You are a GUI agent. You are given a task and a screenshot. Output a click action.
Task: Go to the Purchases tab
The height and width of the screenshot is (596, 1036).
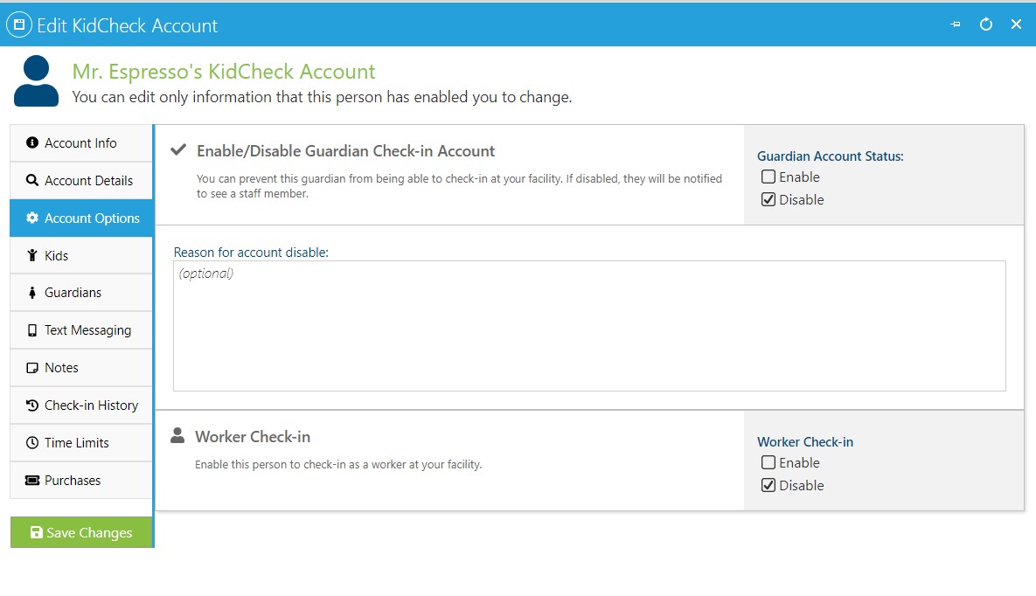(x=81, y=481)
